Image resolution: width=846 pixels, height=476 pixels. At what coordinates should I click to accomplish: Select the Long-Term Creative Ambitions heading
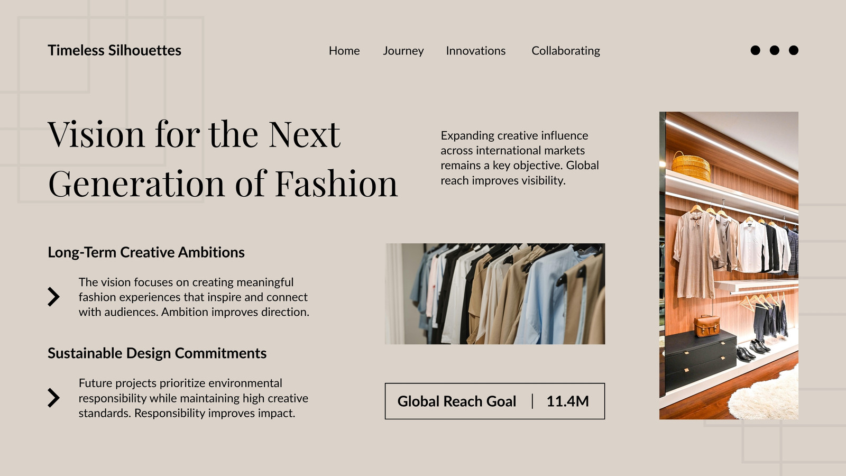(x=146, y=252)
